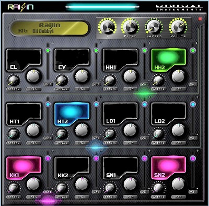Click the Attack knob under LD1
This screenshot has height=206, width=209.
coord(110,134)
